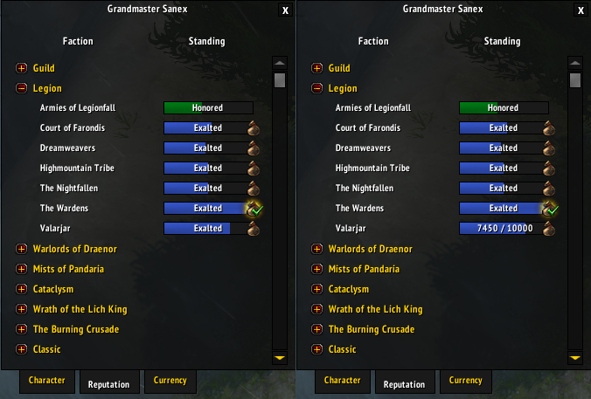Click scroll down arrow in right panel scrollbar
591x399 pixels.
pyautogui.click(x=574, y=358)
